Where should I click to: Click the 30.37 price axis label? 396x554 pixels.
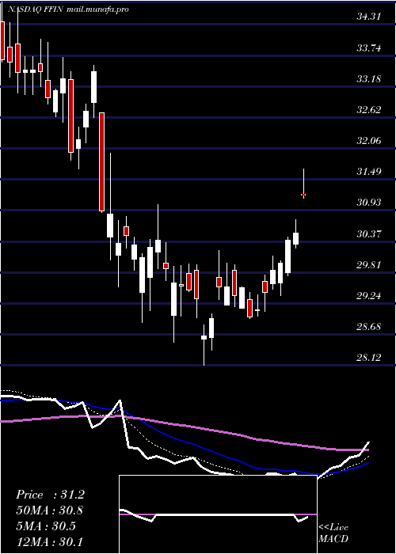coord(369,233)
